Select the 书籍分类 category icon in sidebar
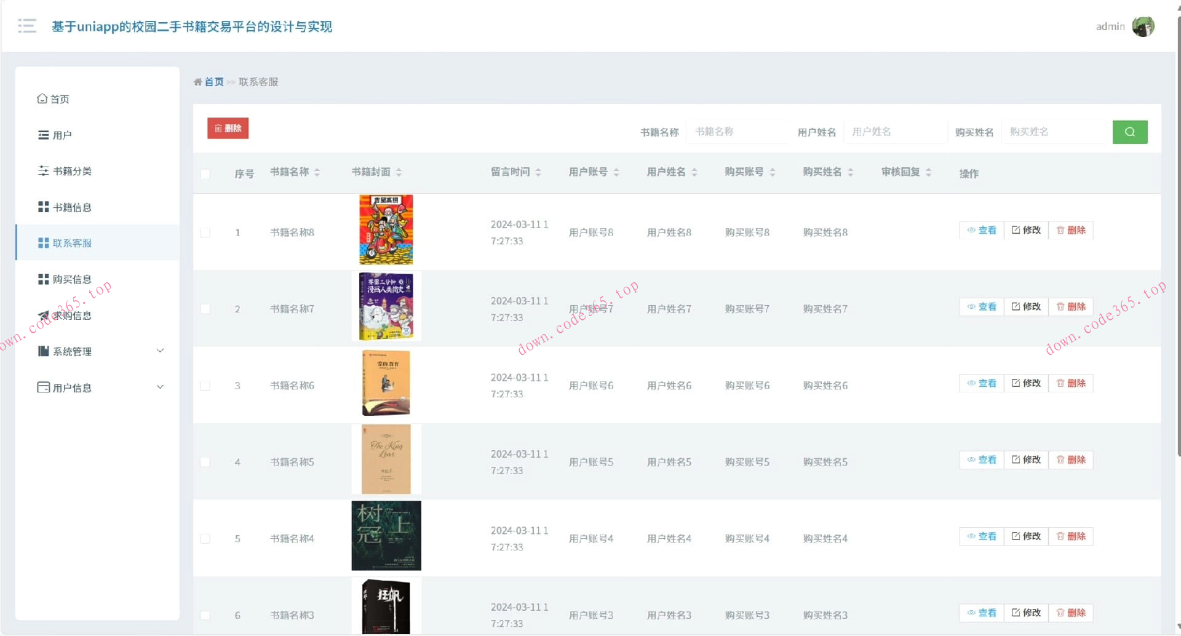The width and height of the screenshot is (1181, 636). [x=42, y=170]
